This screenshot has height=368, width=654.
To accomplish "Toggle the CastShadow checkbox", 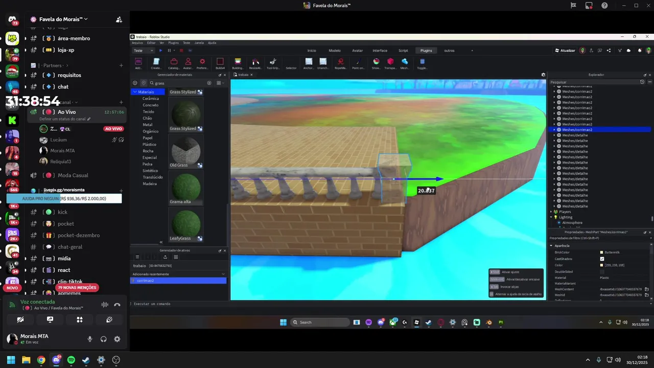I will (602, 259).
